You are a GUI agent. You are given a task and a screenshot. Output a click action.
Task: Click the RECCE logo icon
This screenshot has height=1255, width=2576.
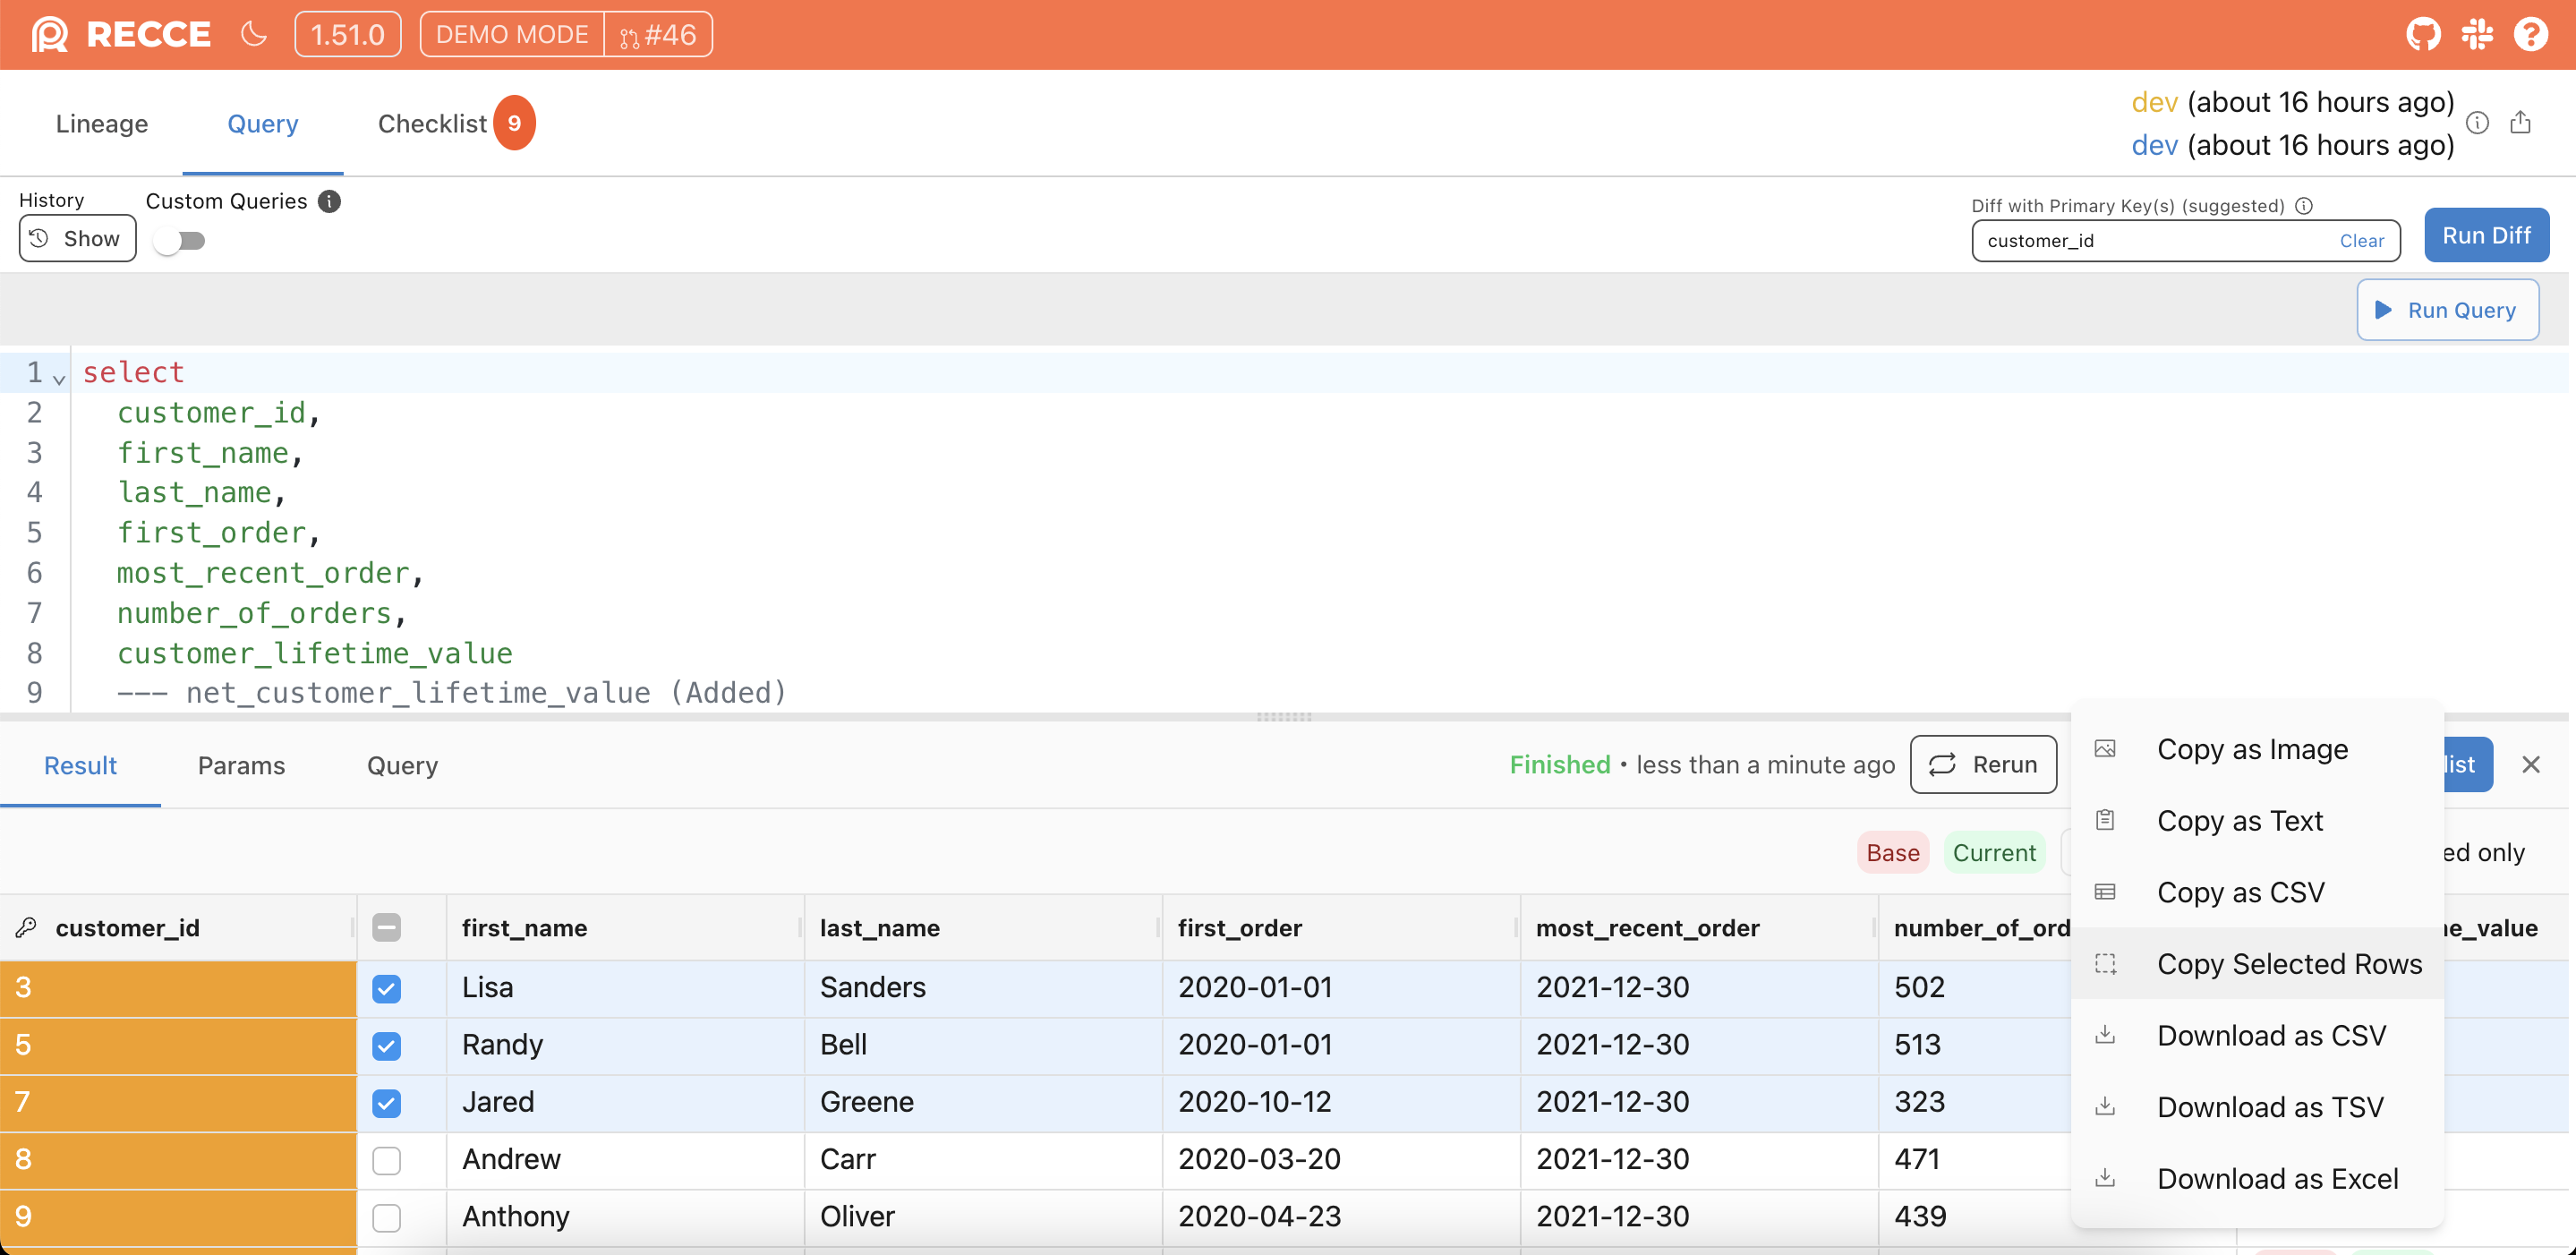49,35
